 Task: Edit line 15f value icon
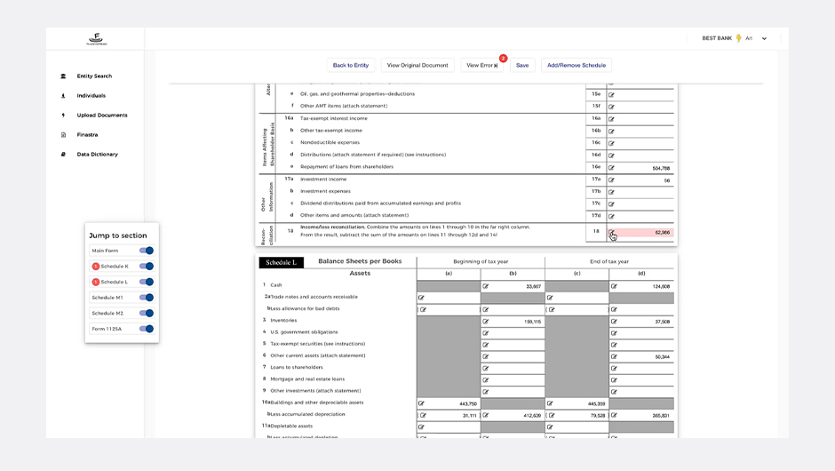[x=611, y=107]
